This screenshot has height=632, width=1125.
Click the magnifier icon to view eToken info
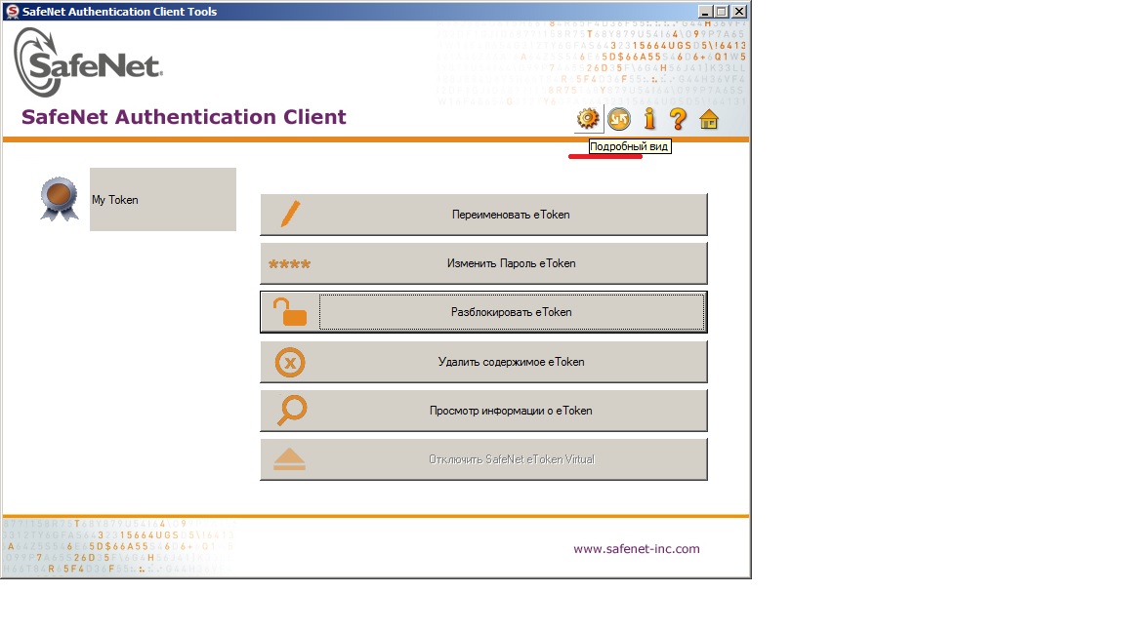pyautogui.click(x=291, y=411)
